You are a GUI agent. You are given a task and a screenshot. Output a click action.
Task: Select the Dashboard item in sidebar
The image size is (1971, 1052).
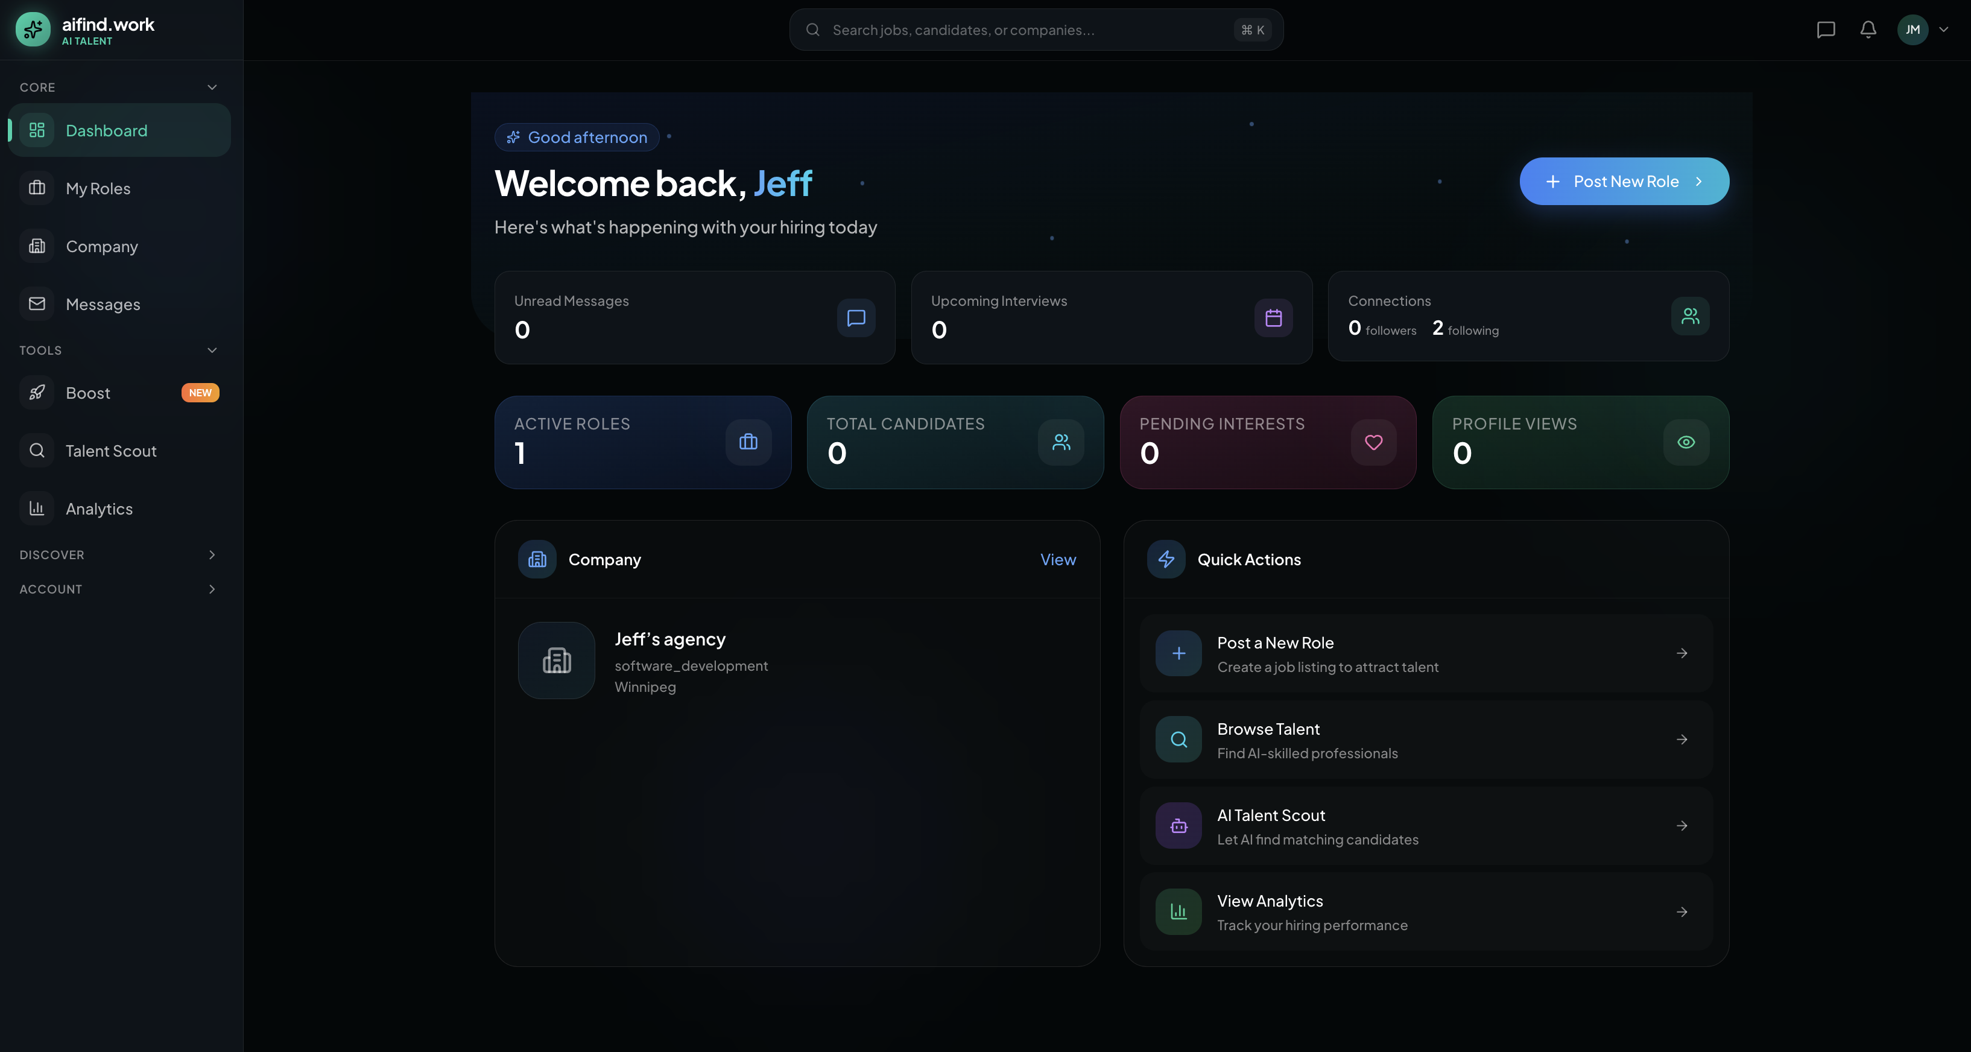tap(106, 130)
